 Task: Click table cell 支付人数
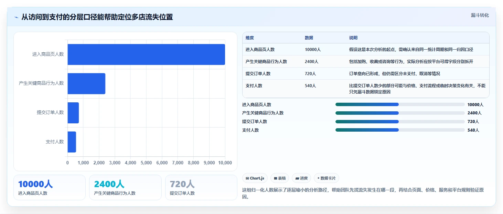pyautogui.click(x=254, y=86)
